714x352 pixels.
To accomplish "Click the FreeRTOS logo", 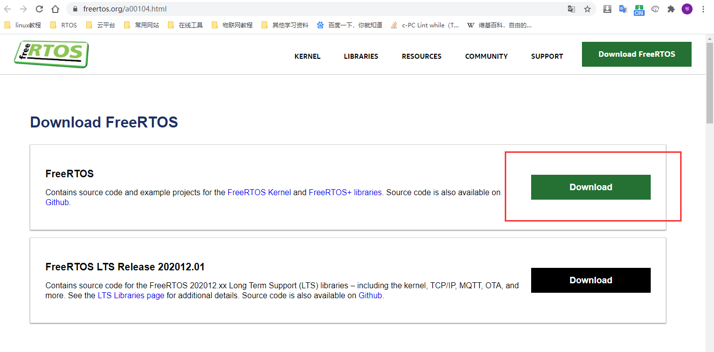I will pos(51,54).
